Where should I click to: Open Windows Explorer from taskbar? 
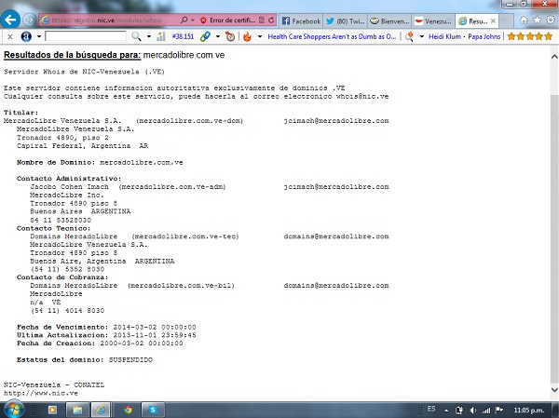77,411
